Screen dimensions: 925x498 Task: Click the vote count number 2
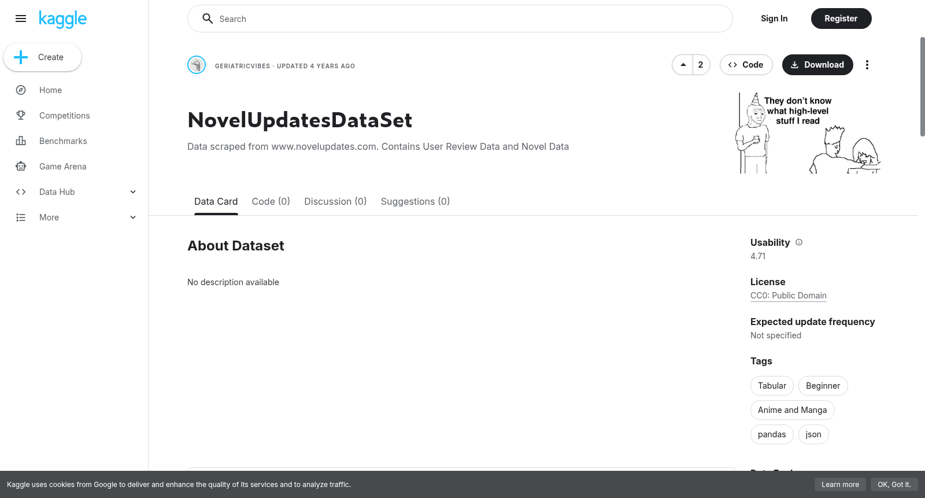coord(701,65)
